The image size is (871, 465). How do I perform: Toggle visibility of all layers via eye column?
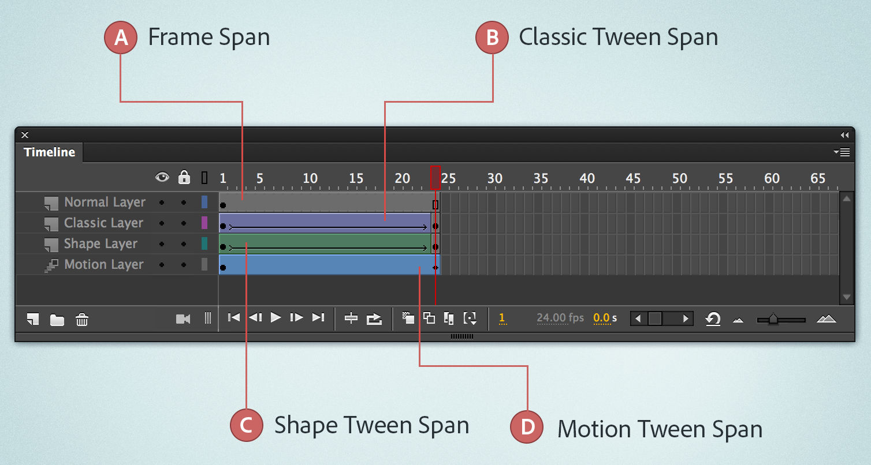[x=163, y=177]
